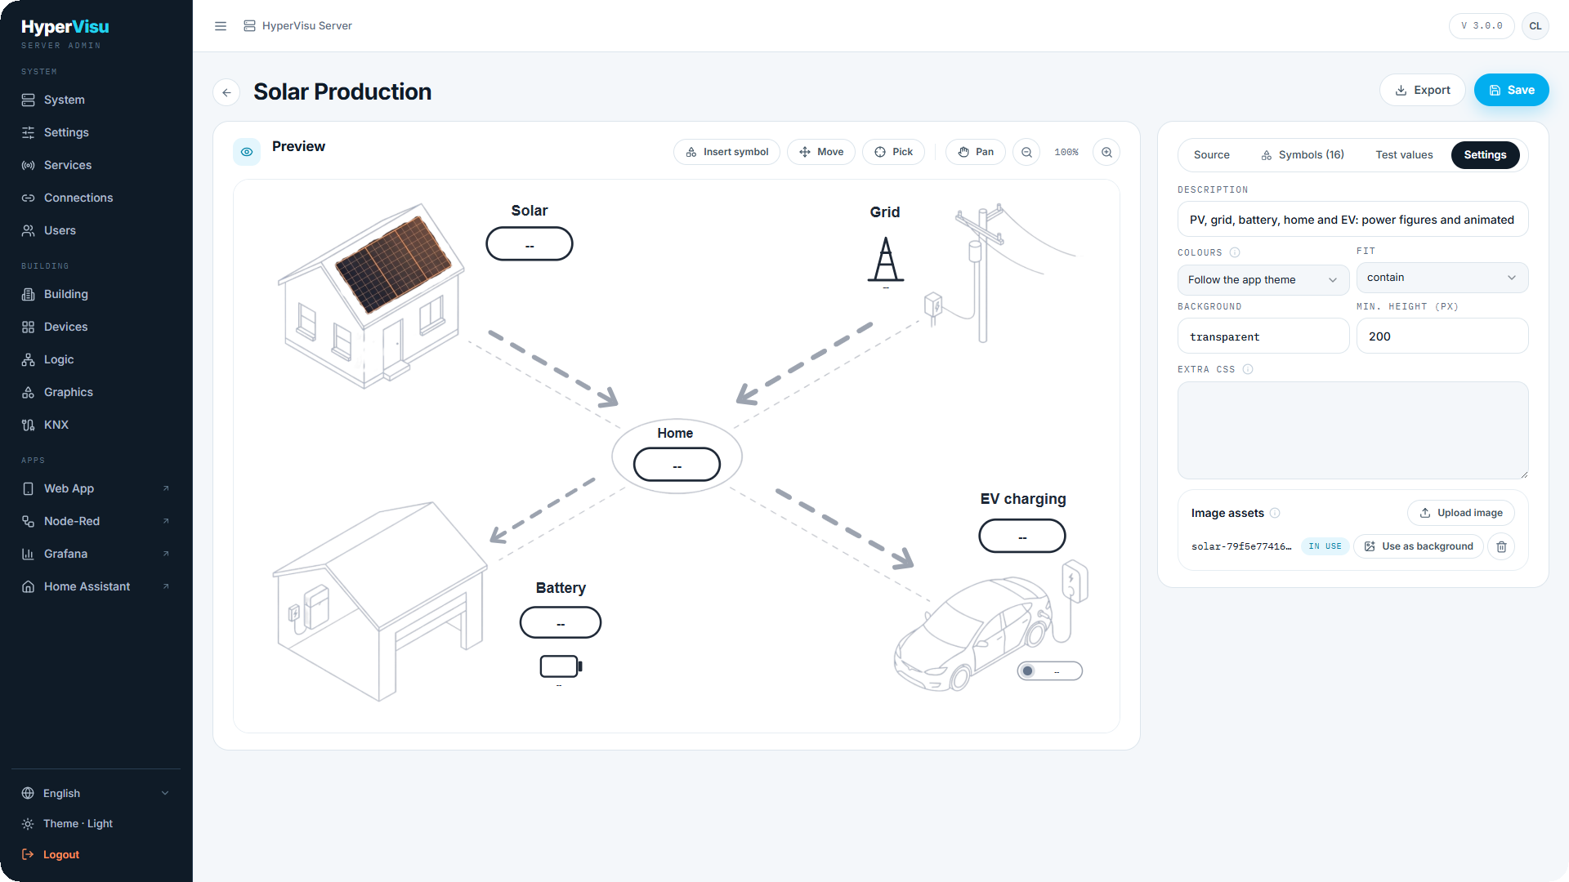This screenshot has height=882, width=1569.
Task: Open the Colours dropdown
Action: [x=1263, y=279]
